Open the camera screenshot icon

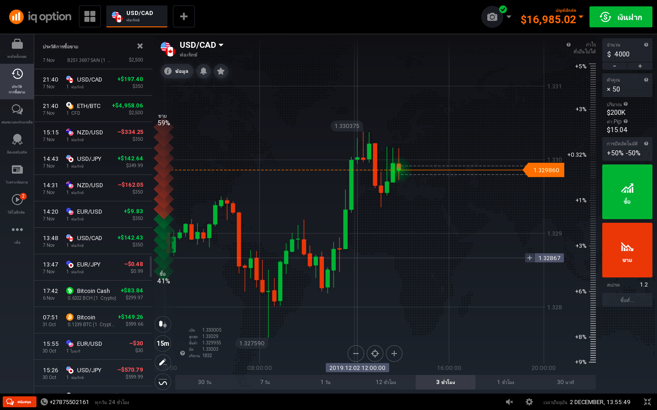(492, 17)
